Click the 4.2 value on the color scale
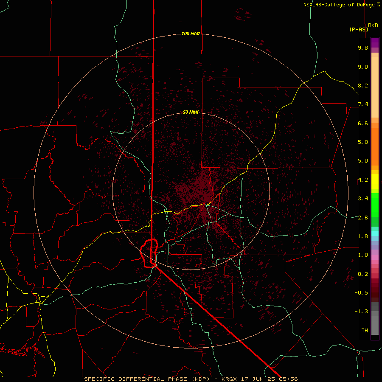Image resolution: width=382 pixels, height=382 pixels. (x=363, y=180)
